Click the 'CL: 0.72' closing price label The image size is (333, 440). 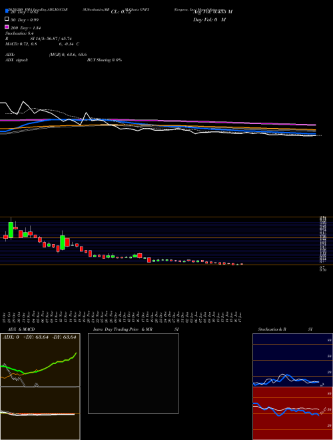[x=121, y=12]
